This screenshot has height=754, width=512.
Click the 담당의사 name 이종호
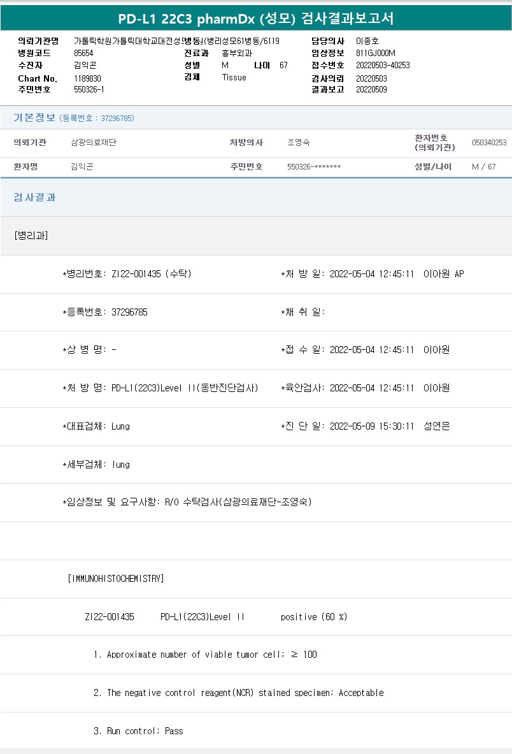click(367, 41)
